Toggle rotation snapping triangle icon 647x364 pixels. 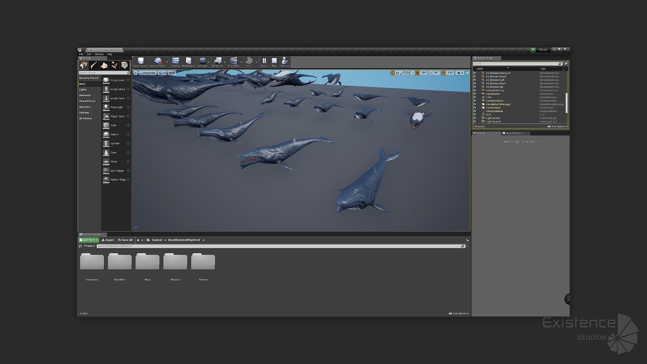pyautogui.click(x=430, y=73)
